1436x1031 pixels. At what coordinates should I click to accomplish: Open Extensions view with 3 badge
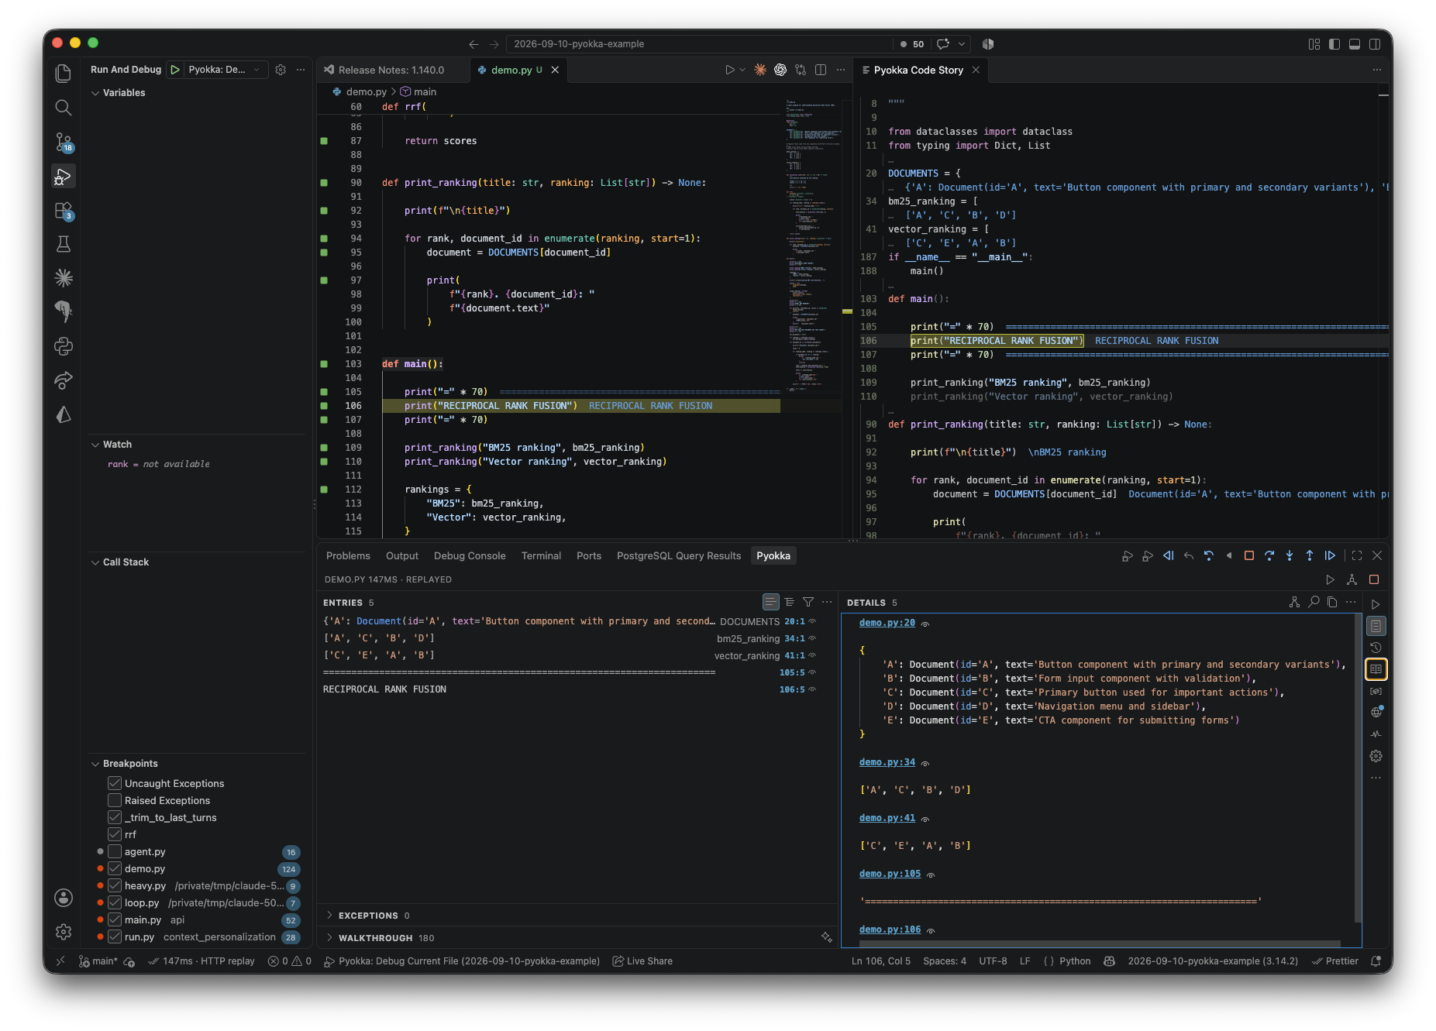[x=64, y=211]
